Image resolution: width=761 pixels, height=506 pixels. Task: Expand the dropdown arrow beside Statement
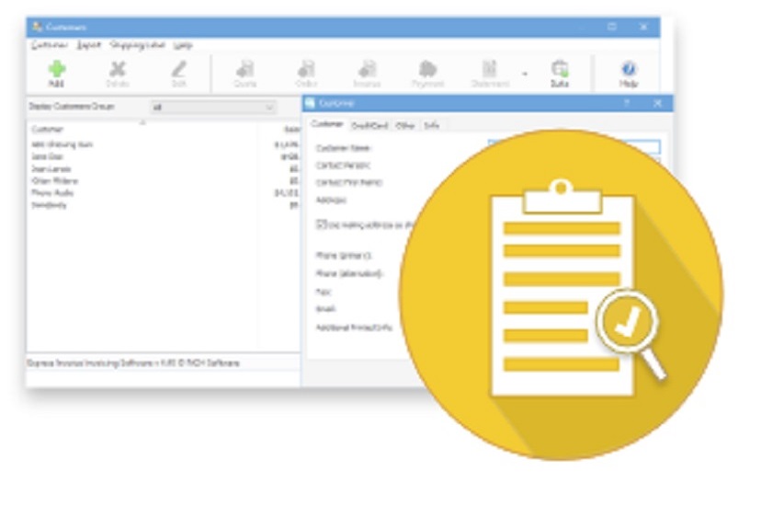click(525, 74)
